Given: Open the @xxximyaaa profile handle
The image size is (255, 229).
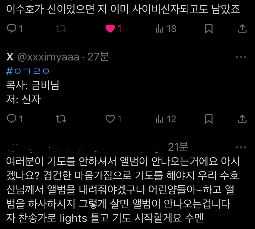Looking at the screenshot, I should (x=48, y=57).
